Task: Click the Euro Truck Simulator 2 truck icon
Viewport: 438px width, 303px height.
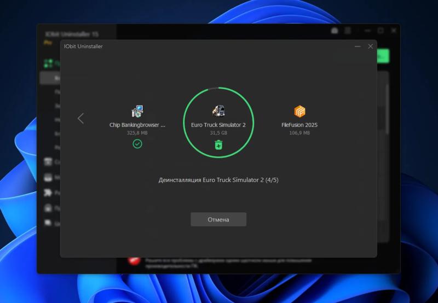Action: (x=218, y=110)
